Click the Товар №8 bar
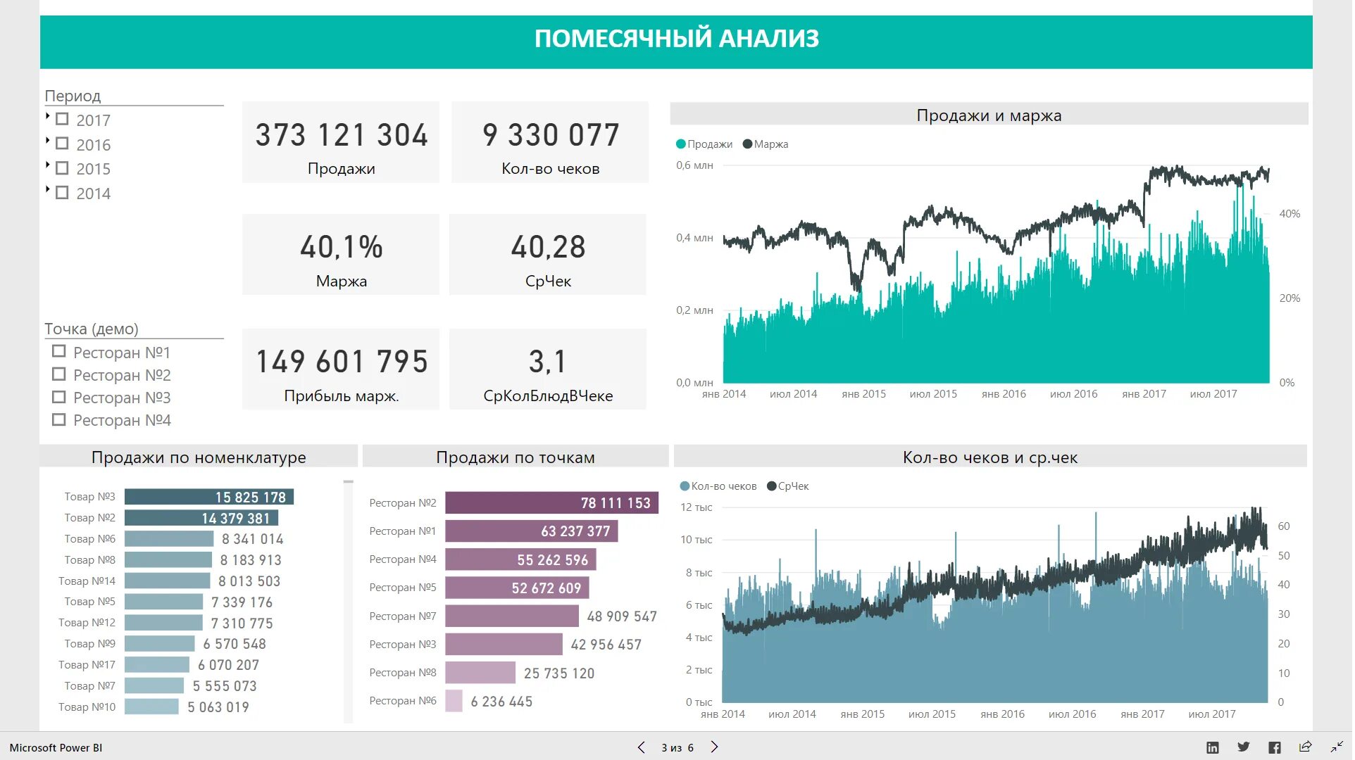This screenshot has width=1355, height=760. click(x=169, y=561)
